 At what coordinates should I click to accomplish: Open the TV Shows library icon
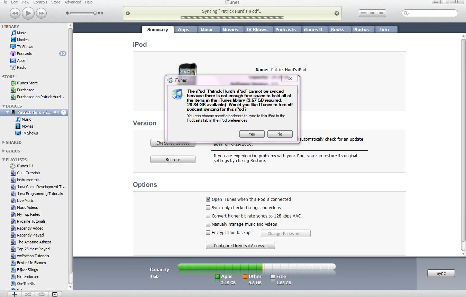click(13, 47)
